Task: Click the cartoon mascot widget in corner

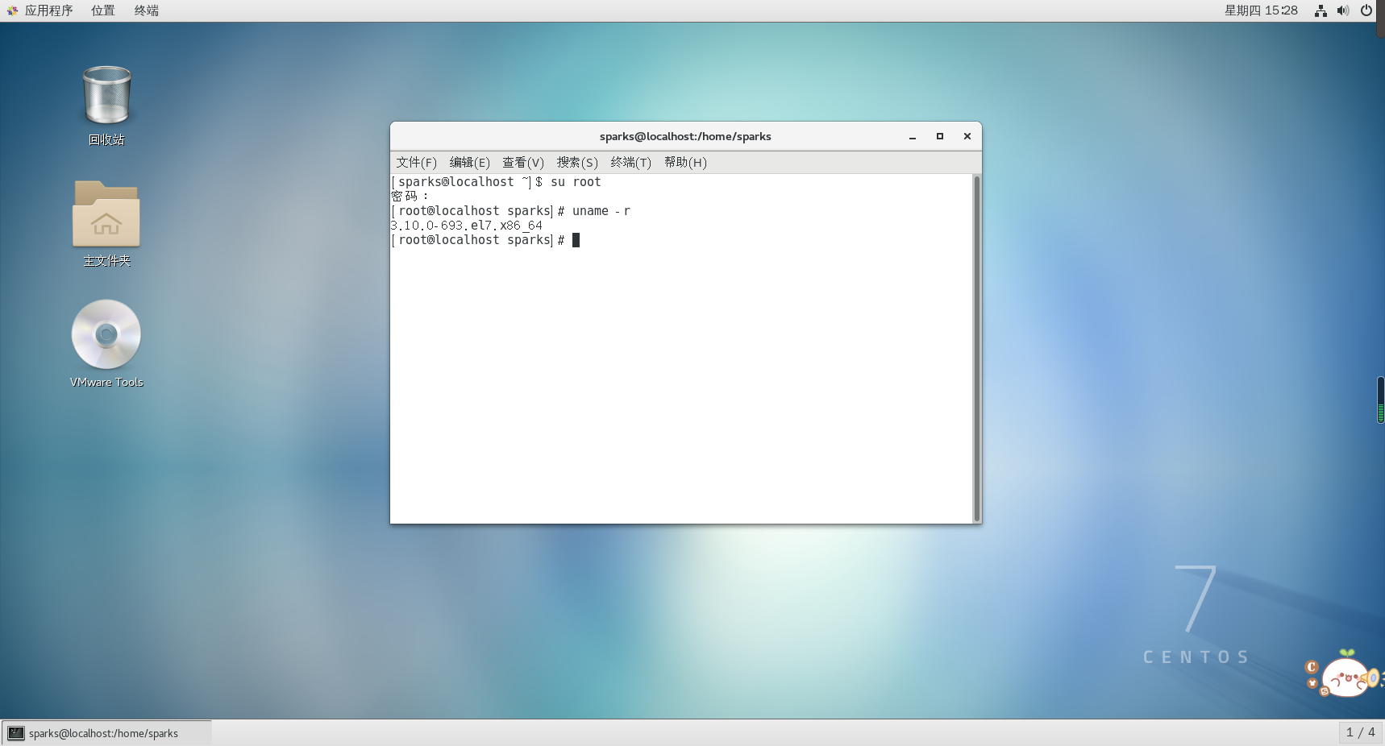Action: [x=1343, y=674]
